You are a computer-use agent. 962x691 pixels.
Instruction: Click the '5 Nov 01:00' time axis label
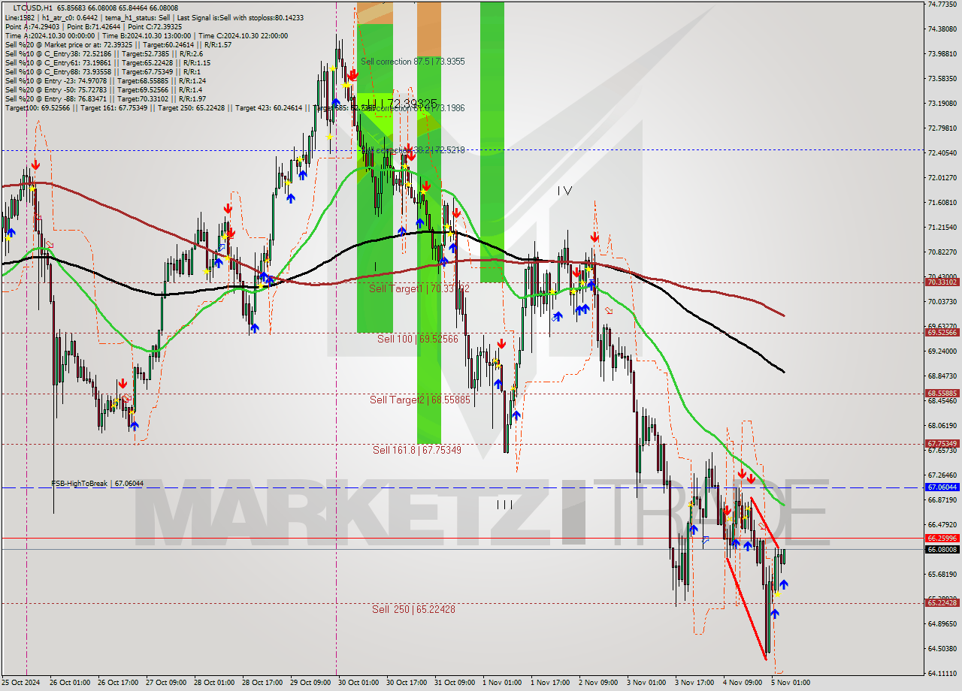click(x=791, y=683)
